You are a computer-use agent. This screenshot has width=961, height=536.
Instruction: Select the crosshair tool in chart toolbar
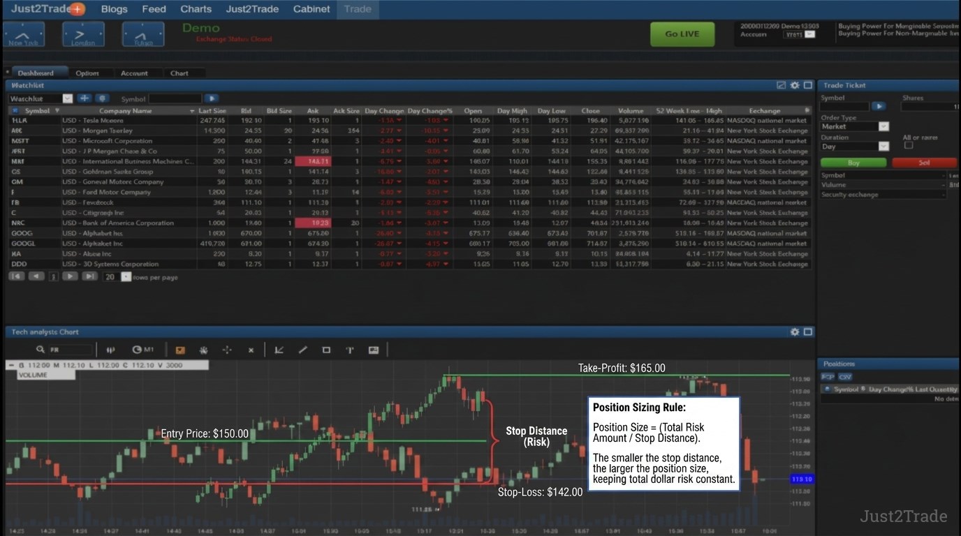(x=227, y=350)
